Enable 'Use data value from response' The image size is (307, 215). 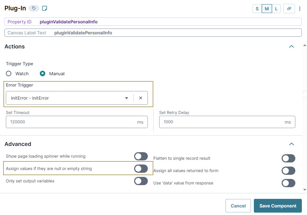(288, 183)
